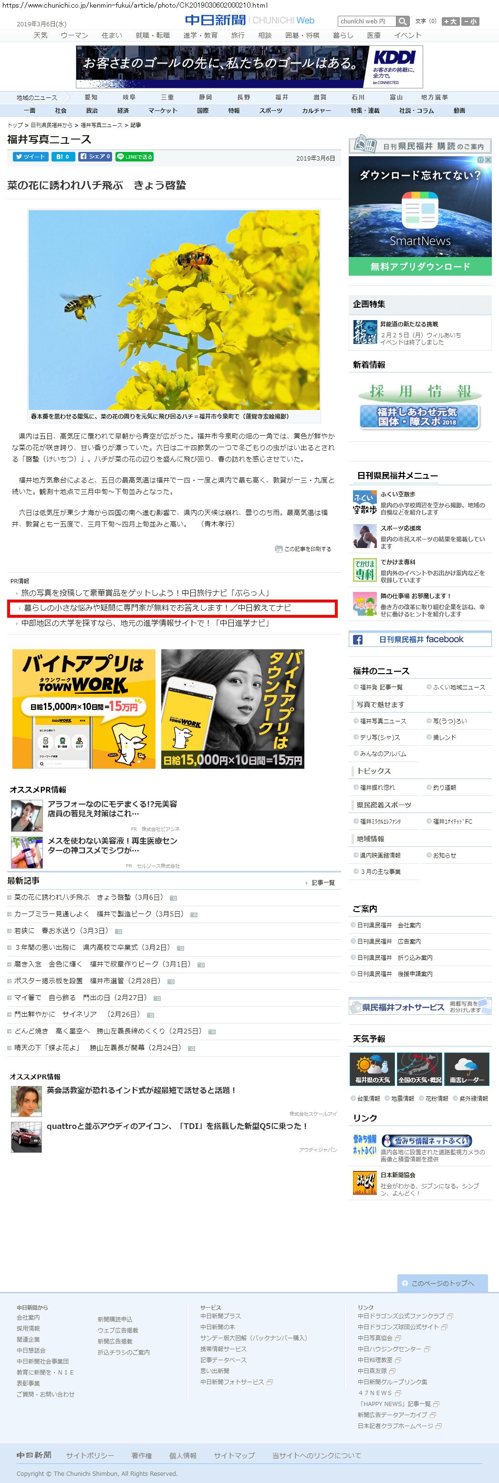Open 雨雲レーダー icon
499x1483 pixels.
click(x=467, y=1070)
